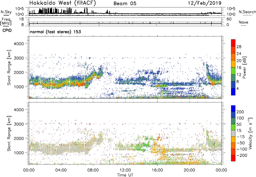Select the red top segment of the power colorbar
The width and height of the screenshot is (256, 177).
tap(233, 43)
